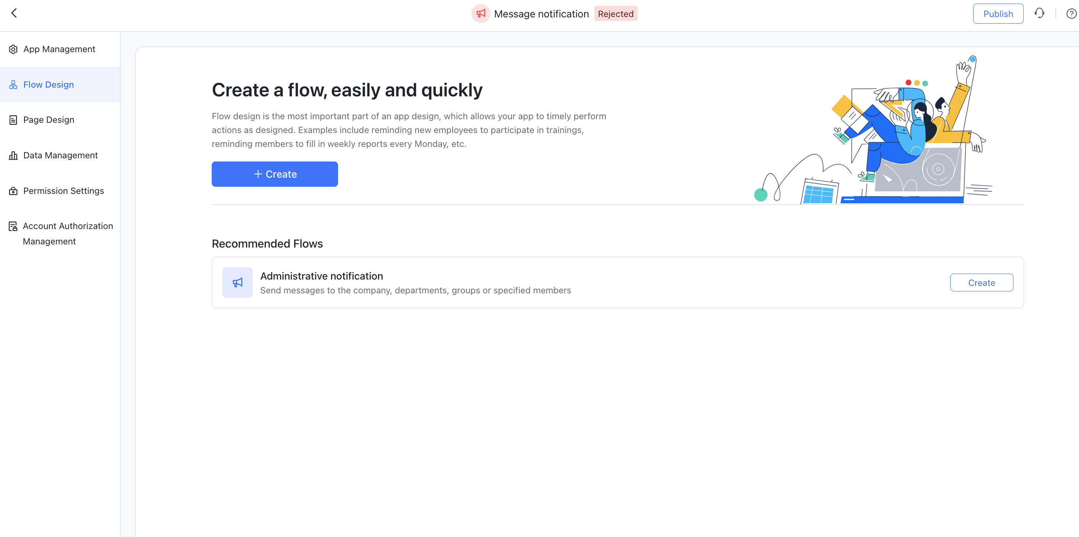The height and width of the screenshot is (537, 1079).
Task: Open the App Management section
Action: click(58, 49)
